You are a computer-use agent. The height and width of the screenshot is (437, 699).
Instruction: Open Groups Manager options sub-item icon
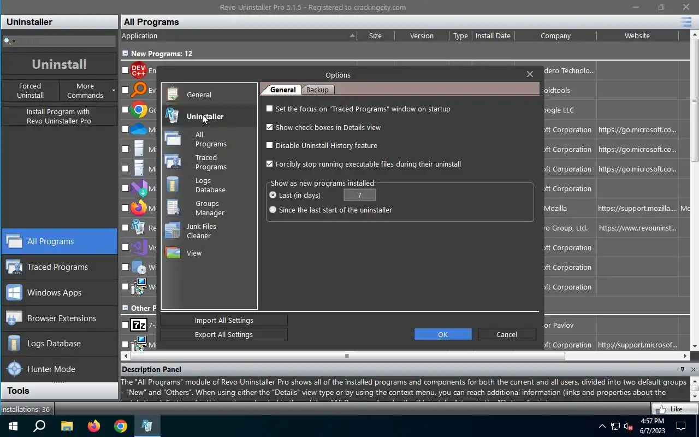tap(173, 208)
